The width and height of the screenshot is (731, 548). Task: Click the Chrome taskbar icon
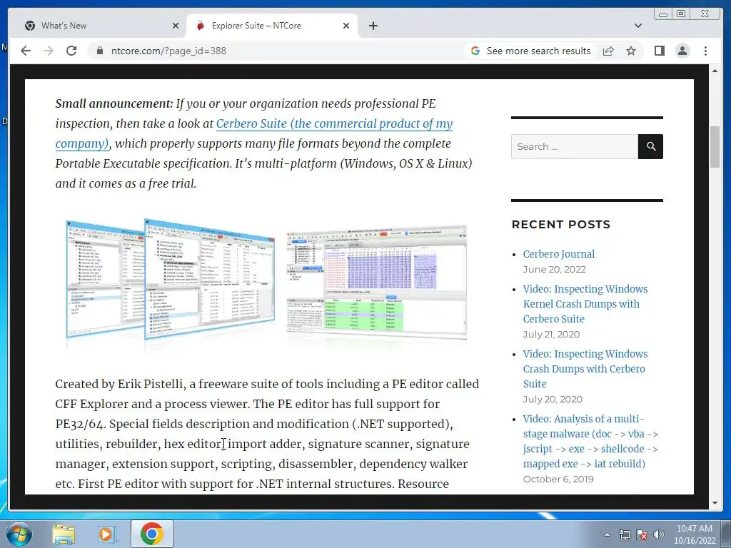coord(152,534)
